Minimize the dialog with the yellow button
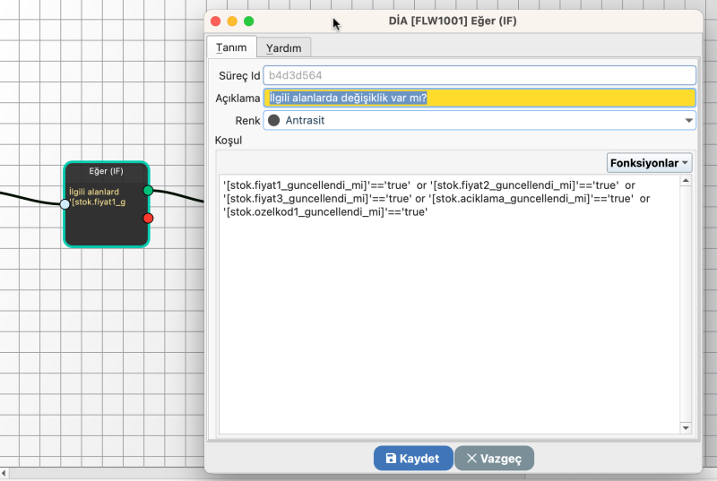Viewport: 717px width, 481px height. tap(232, 21)
